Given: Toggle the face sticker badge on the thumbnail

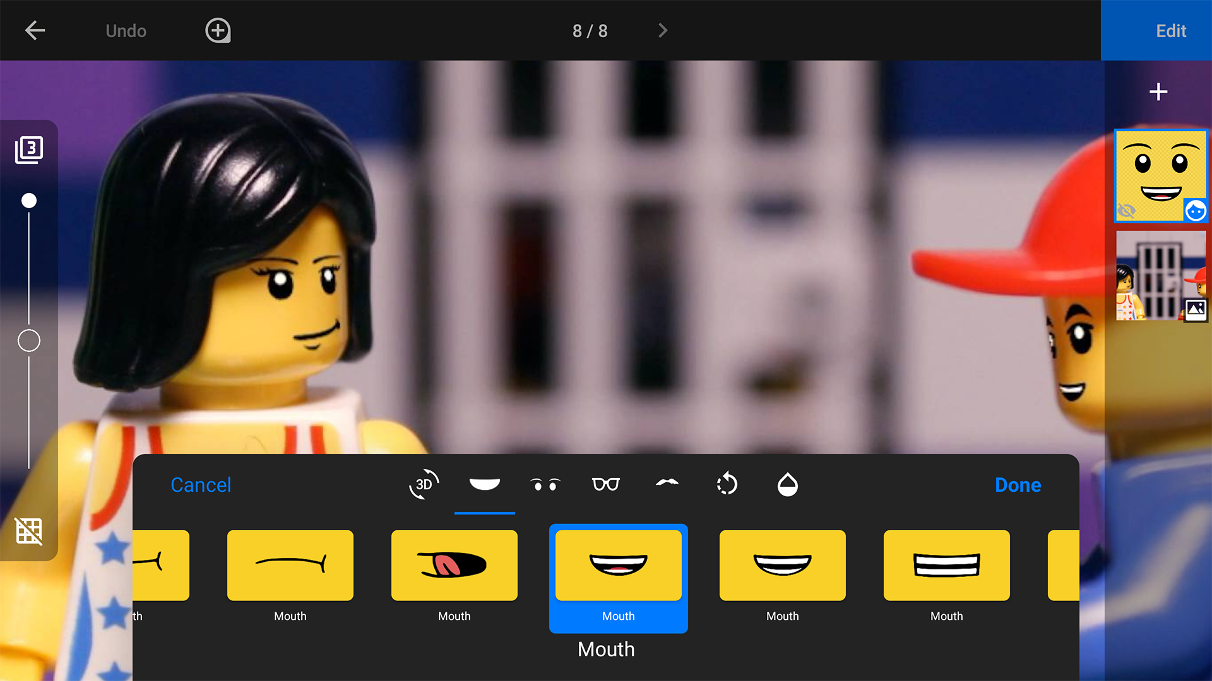Looking at the screenshot, I should click(1195, 211).
